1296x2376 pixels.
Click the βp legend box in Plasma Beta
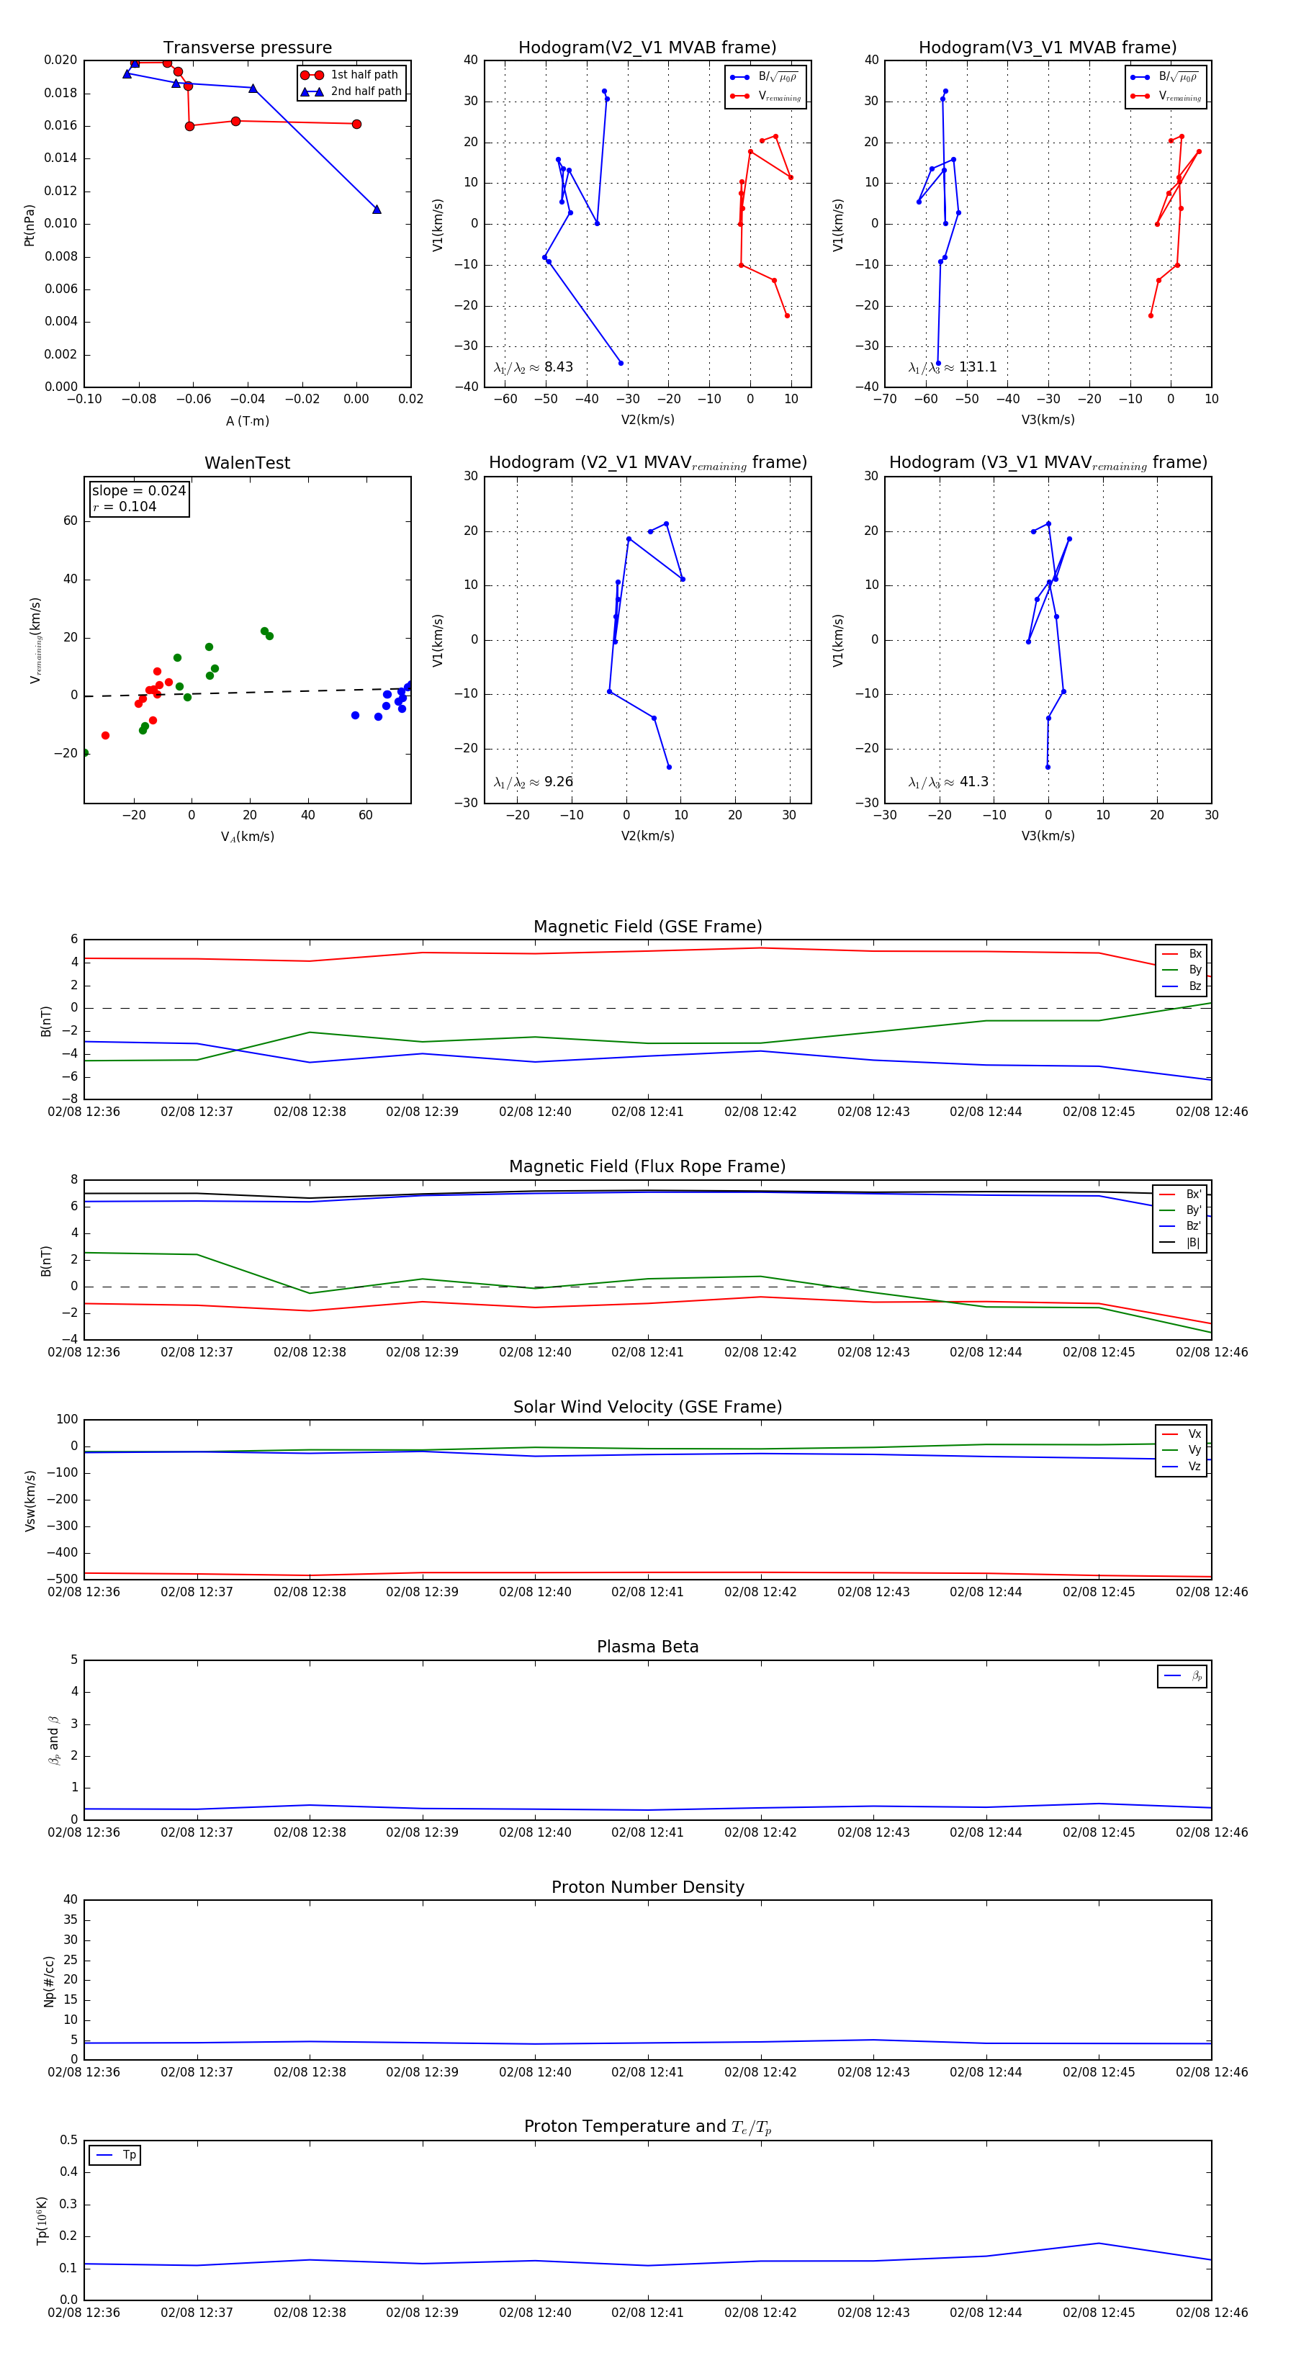1182,1676
